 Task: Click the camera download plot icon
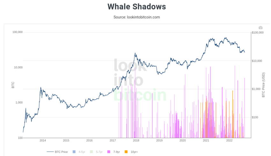[x=260, y=28]
